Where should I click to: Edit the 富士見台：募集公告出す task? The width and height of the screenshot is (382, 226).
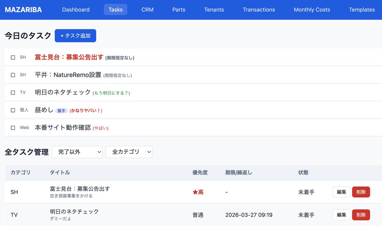[x=341, y=192]
